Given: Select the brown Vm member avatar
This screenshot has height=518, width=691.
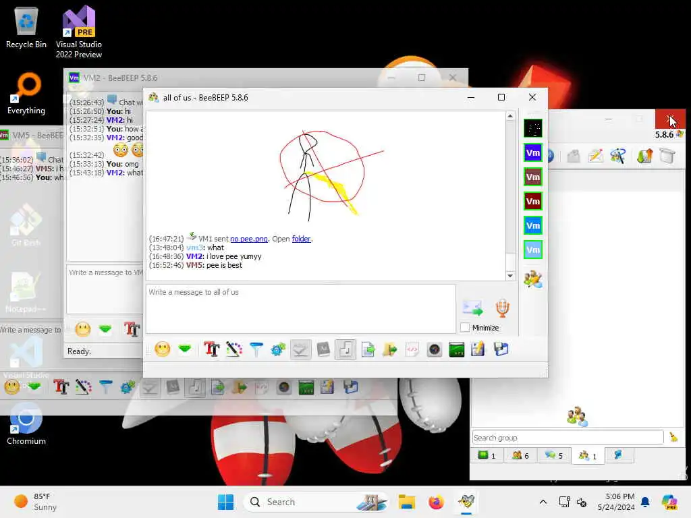Looking at the screenshot, I should 533,177.
